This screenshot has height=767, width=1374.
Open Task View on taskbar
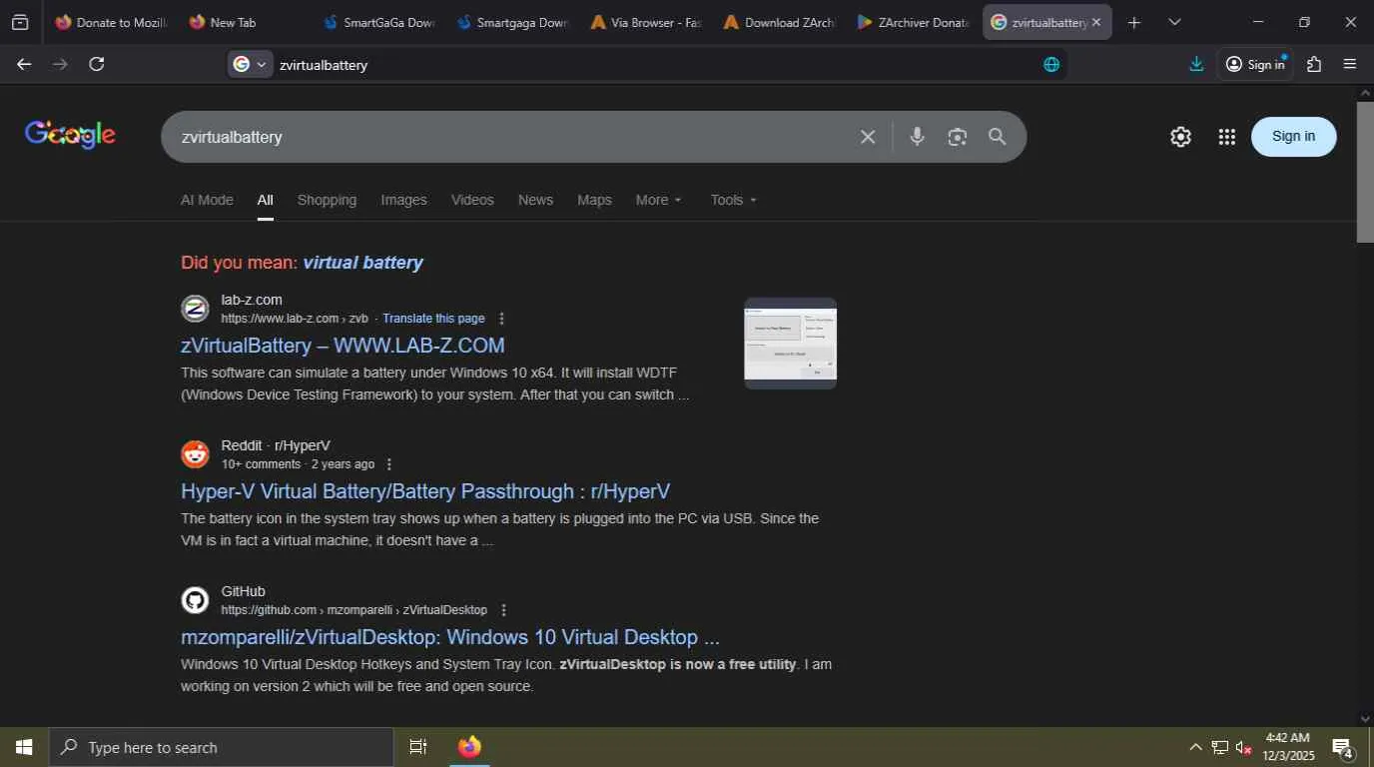click(x=418, y=747)
